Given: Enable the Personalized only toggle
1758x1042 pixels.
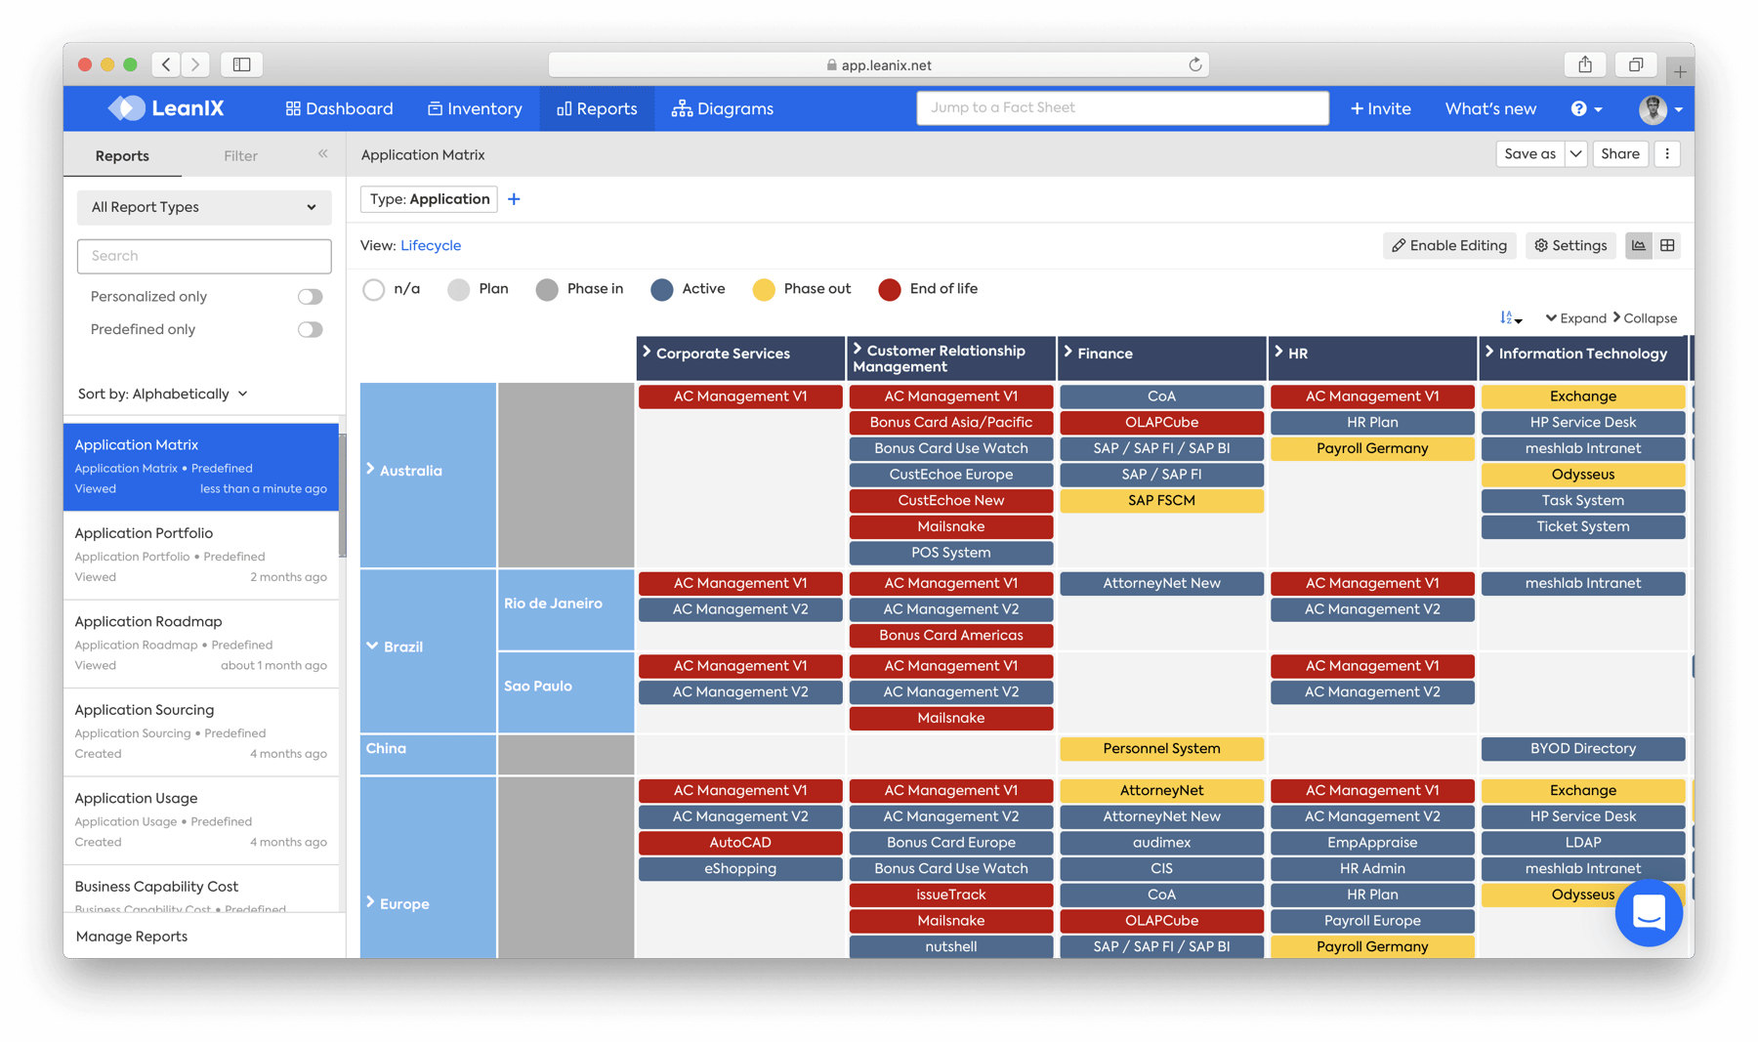Looking at the screenshot, I should pyautogui.click(x=310, y=296).
